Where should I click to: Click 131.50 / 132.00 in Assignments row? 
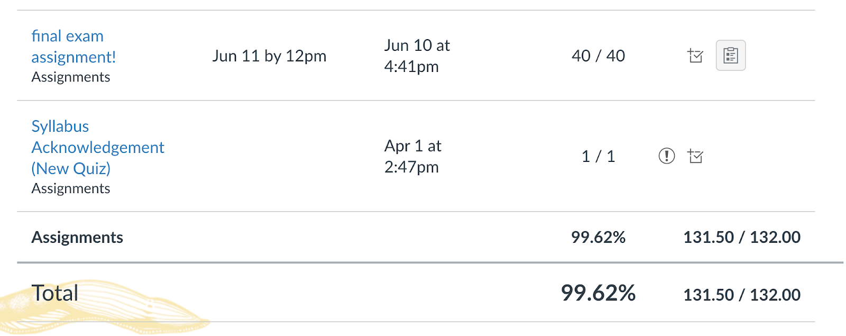[741, 238]
